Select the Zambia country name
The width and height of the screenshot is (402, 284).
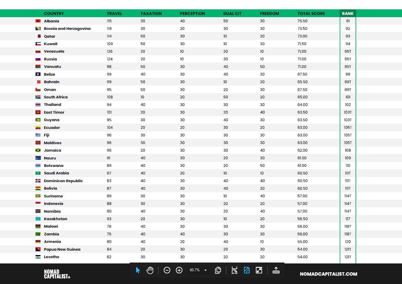click(x=51, y=234)
